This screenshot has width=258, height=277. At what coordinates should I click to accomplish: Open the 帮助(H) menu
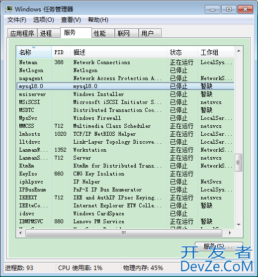(x=98, y=20)
